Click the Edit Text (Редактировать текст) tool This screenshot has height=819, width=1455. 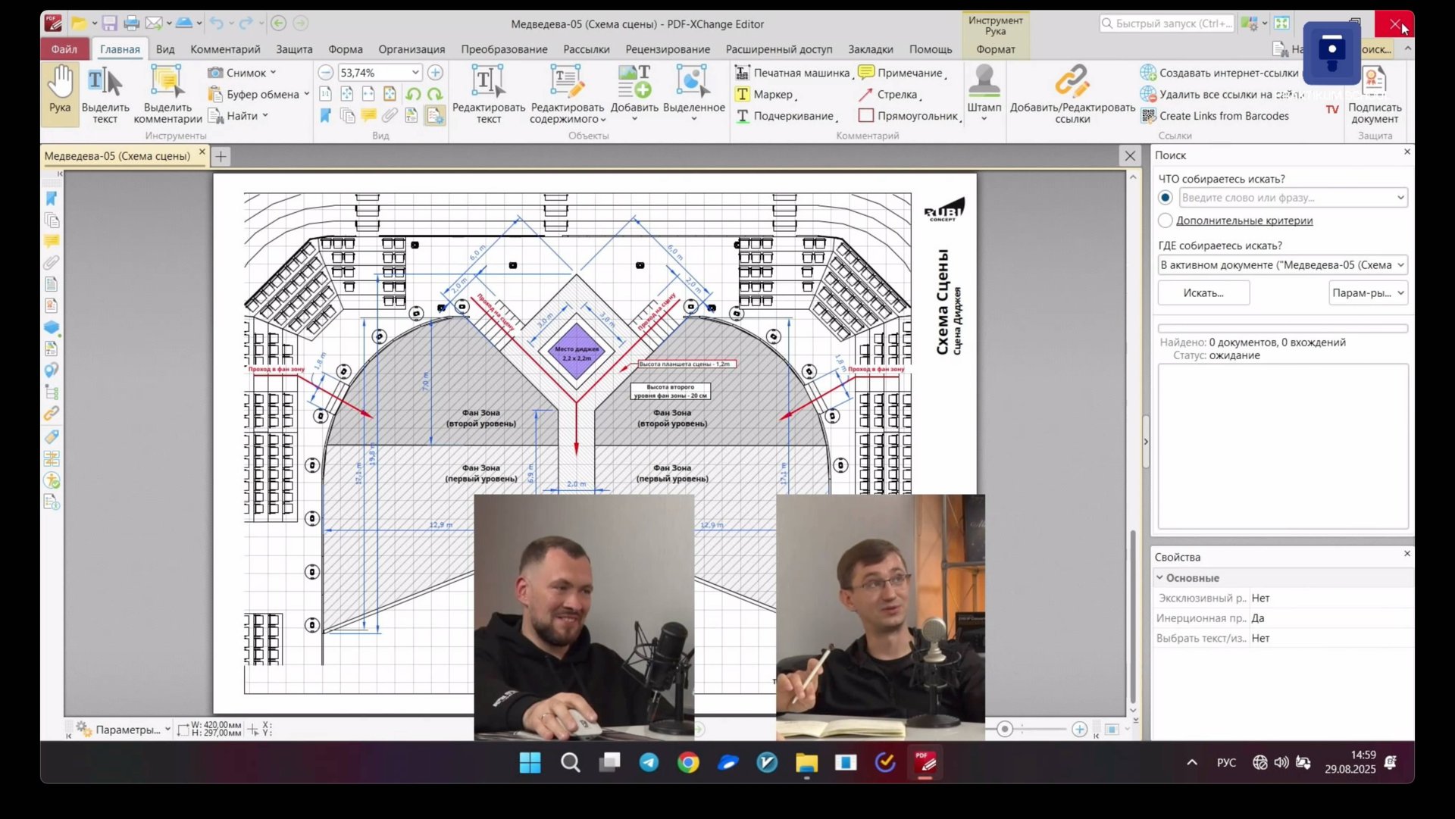pyautogui.click(x=488, y=82)
